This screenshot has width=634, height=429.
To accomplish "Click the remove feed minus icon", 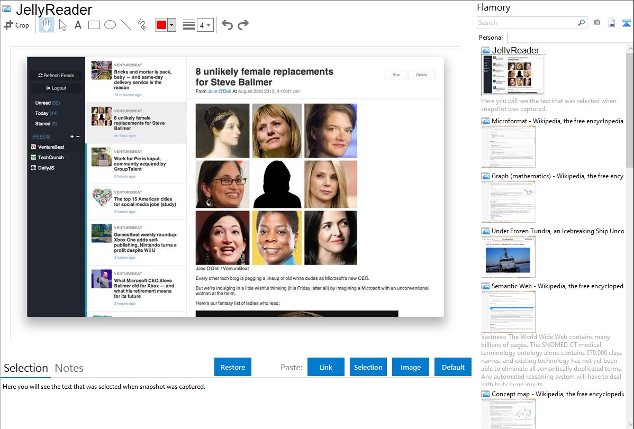I will (78, 136).
